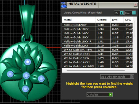Image resolution: width=139 pixels, height=104 pixels.
Task: Click the 1.30 grams value for 9KY
Action: [100, 25]
